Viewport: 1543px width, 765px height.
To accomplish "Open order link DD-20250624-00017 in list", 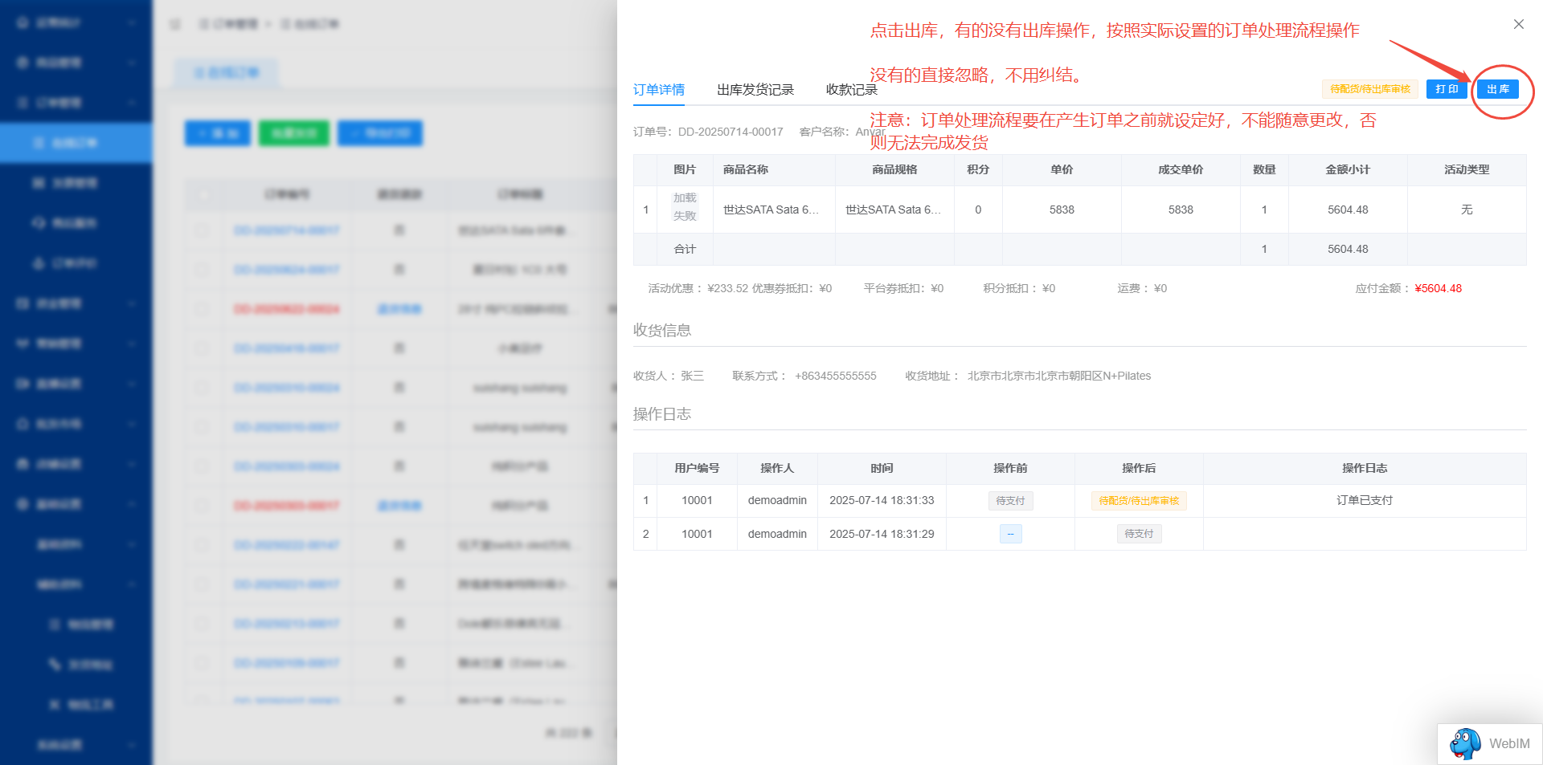I will [287, 270].
